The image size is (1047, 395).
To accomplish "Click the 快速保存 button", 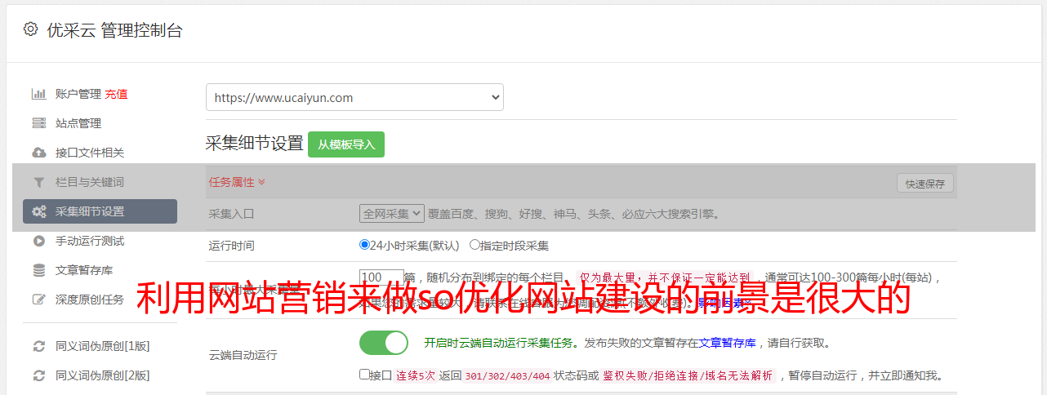I will coord(925,184).
